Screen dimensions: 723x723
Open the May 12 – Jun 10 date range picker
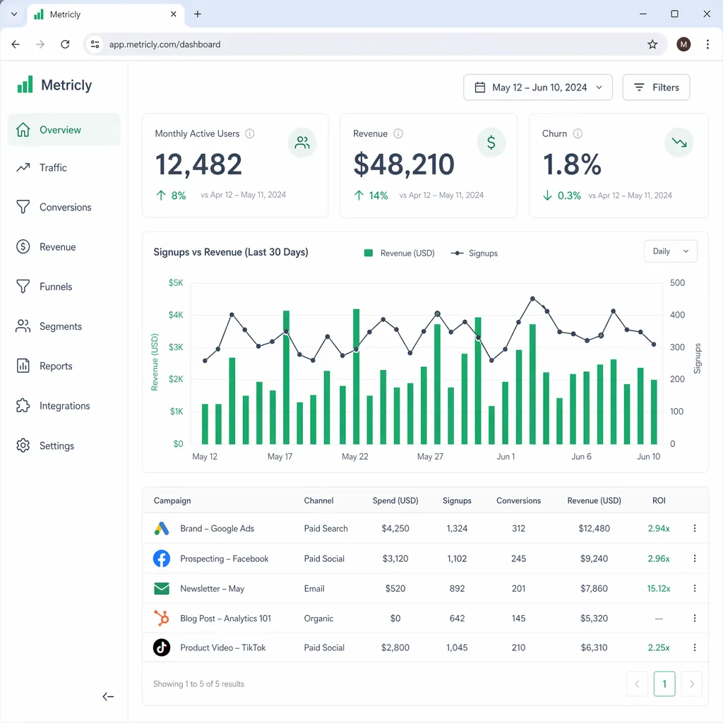coord(537,87)
